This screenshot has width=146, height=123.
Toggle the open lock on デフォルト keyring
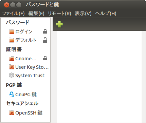pyautogui.click(x=45, y=40)
